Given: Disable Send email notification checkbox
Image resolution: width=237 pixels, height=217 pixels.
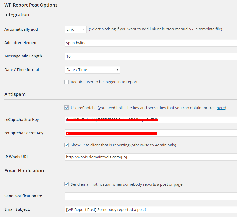Looking at the screenshot, I should 66,184.
